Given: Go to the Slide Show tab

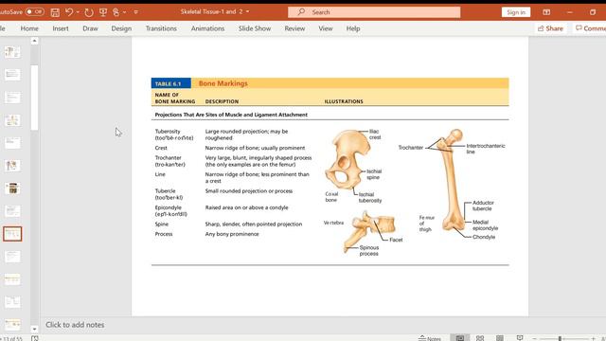Looking at the screenshot, I should (255, 28).
